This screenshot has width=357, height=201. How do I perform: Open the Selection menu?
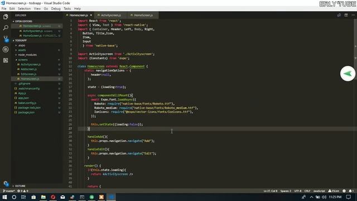tap(25, 9)
